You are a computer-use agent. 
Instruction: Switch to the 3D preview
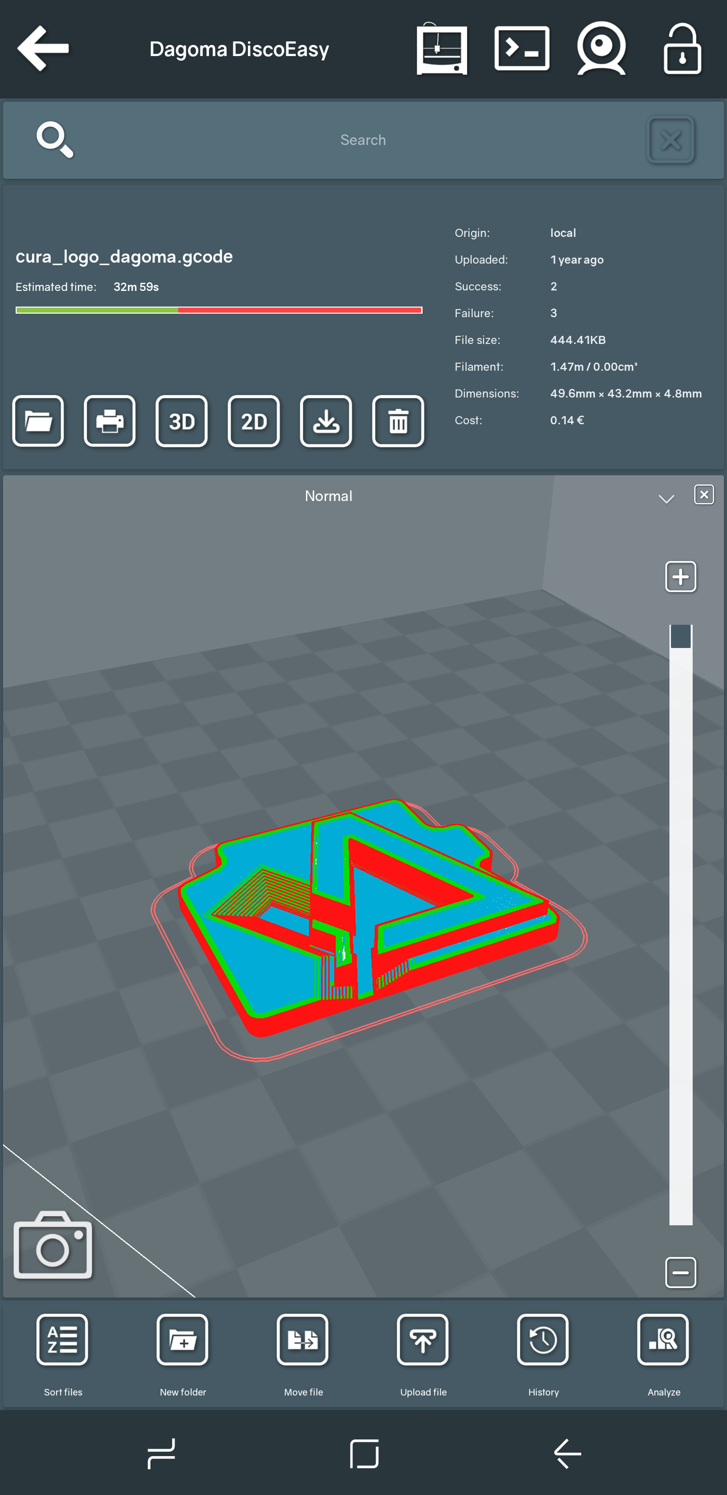point(182,421)
